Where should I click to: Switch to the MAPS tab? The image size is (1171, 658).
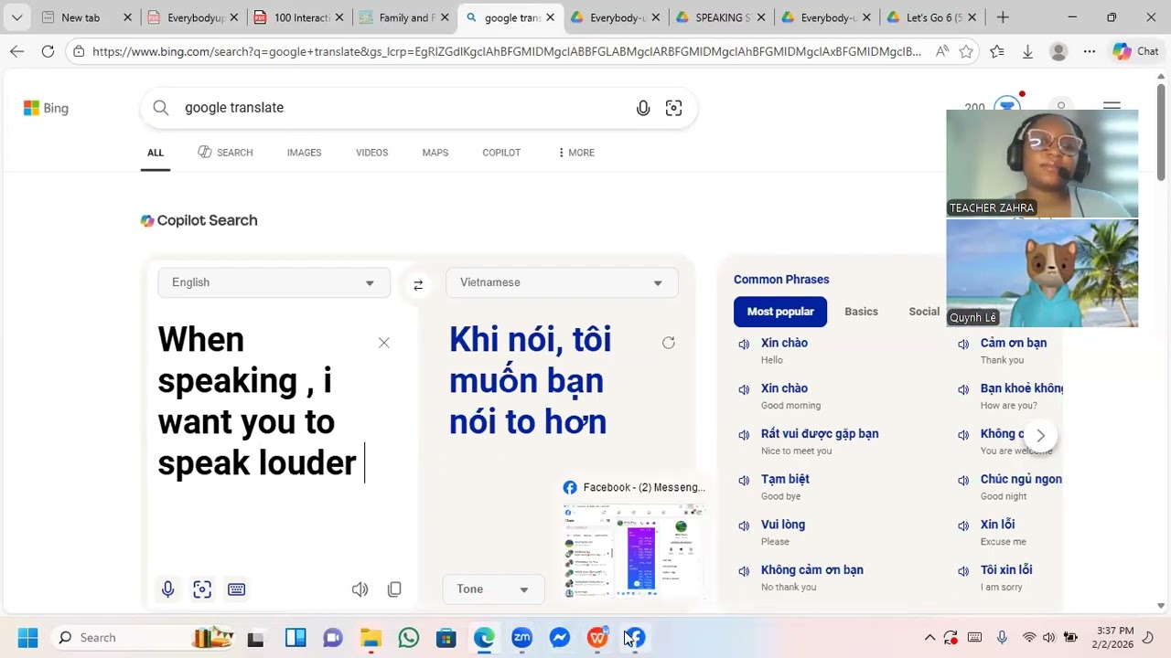435,153
